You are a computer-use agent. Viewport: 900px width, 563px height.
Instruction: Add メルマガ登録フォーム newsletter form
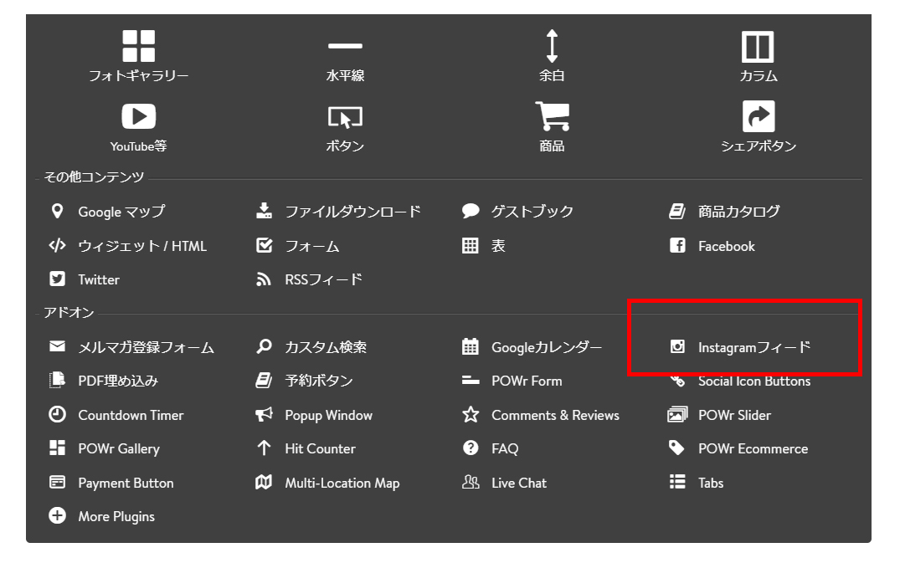coord(146,347)
